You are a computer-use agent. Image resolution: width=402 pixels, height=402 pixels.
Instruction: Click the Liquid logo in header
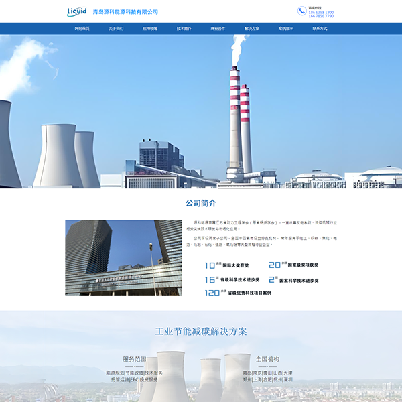click(77, 11)
